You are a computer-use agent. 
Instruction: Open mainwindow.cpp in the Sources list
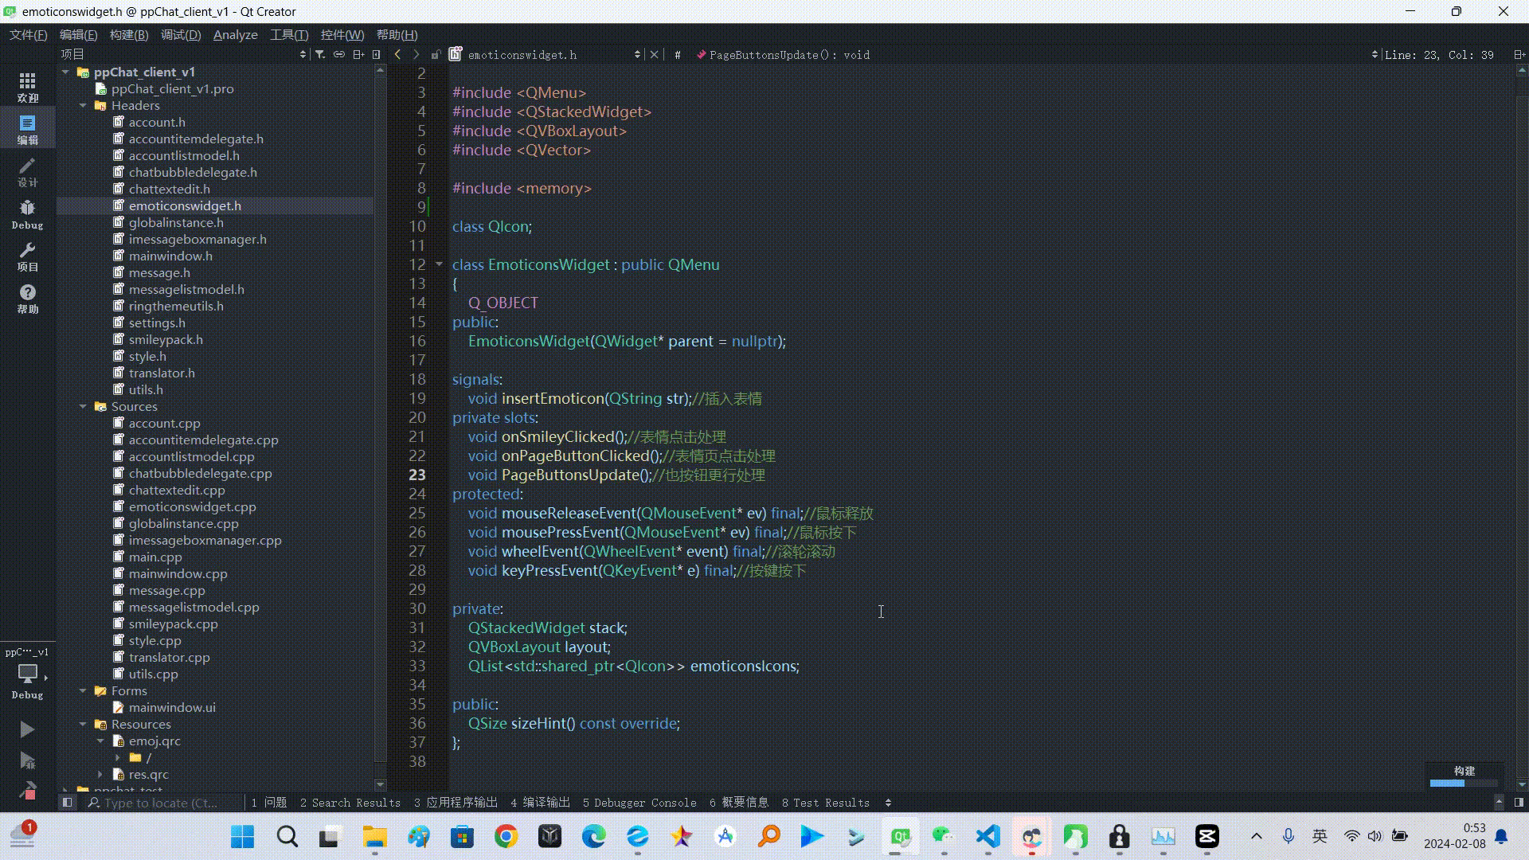(x=178, y=573)
